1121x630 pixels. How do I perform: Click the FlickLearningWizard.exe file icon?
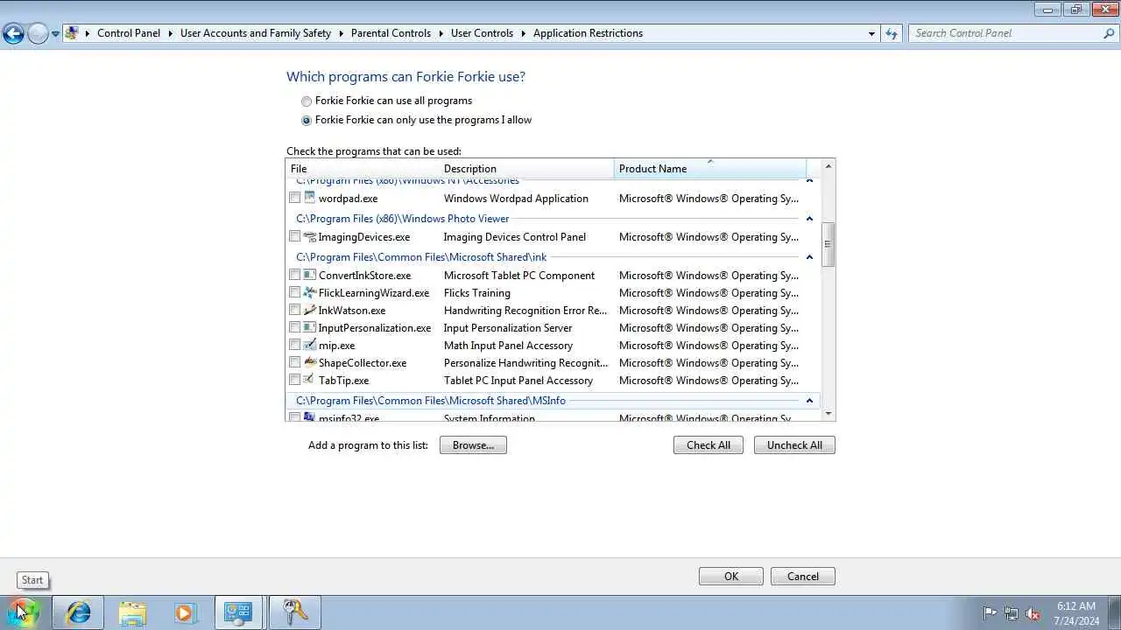coord(309,292)
